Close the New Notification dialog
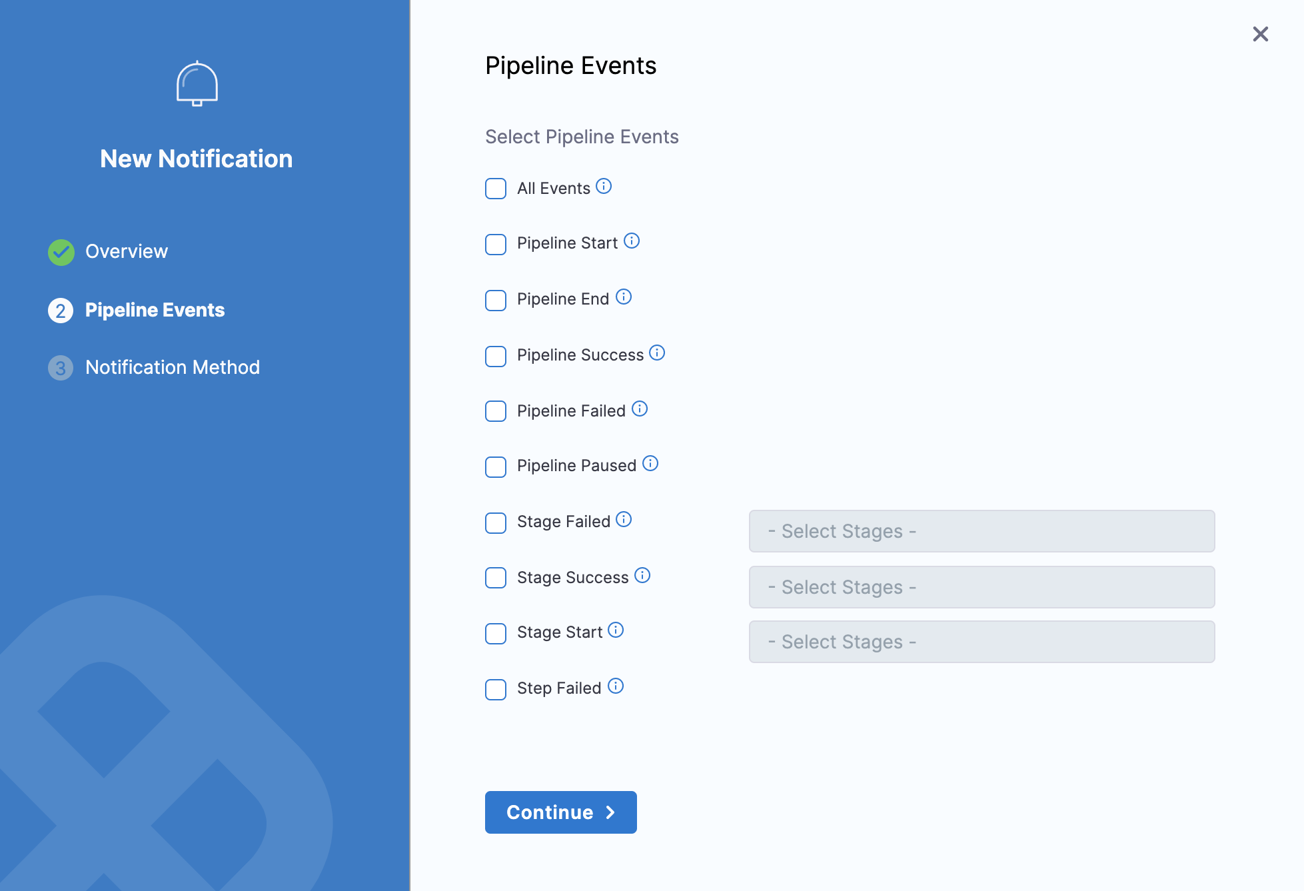1304x891 pixels. coord(1260,34)
